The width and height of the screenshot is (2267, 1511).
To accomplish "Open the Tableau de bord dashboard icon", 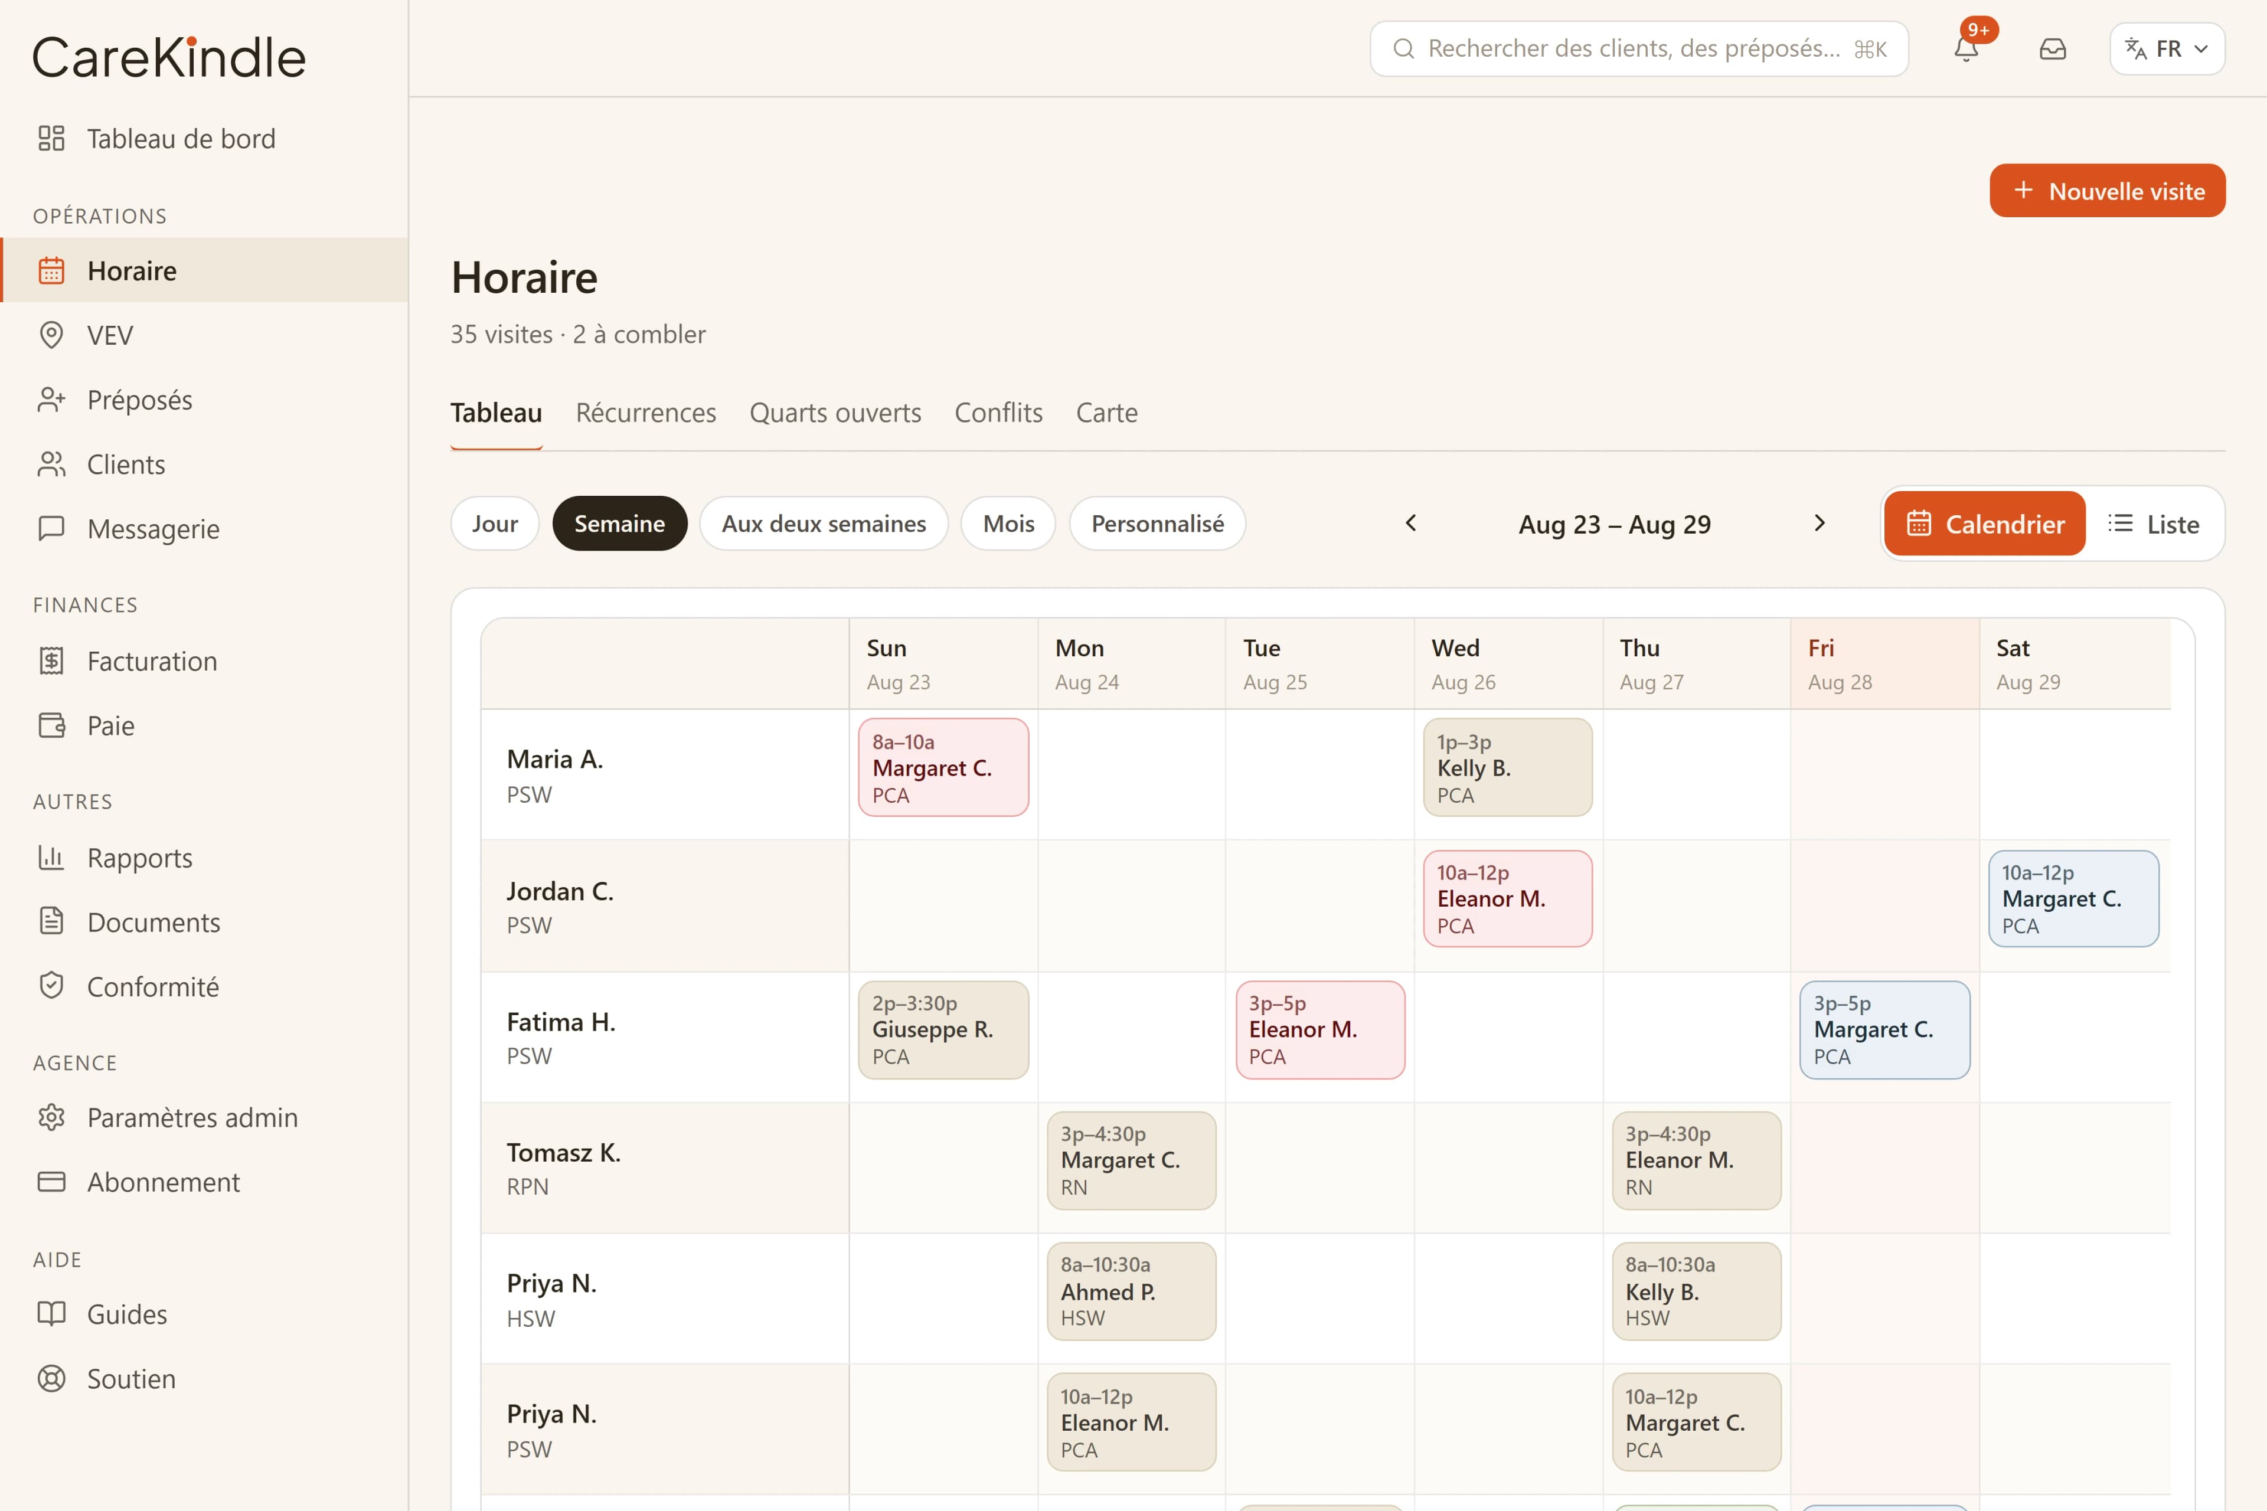I will 51,139.
